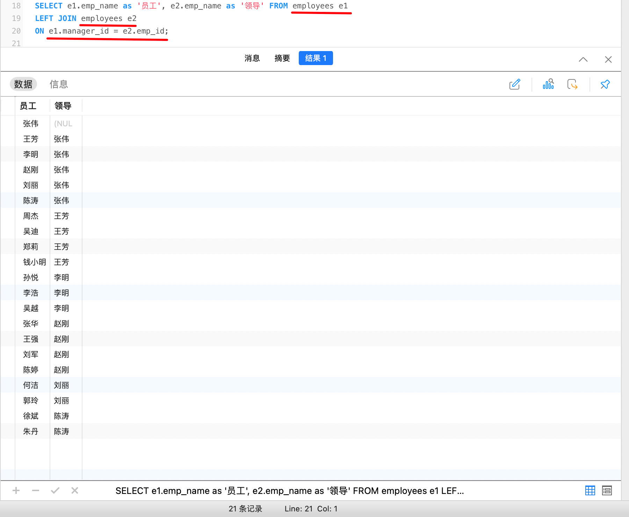This screenshot has height=517, width=629.
Task: Click the export result icon
Action: pyautogui.click(x=572, y=84)
